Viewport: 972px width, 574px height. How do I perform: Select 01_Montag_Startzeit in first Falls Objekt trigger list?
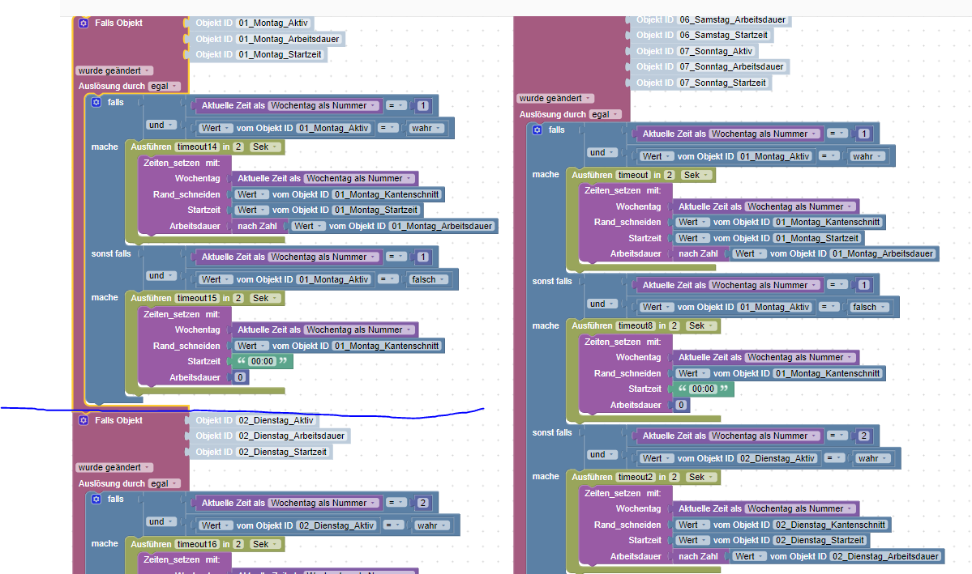(x=280, y=54)
